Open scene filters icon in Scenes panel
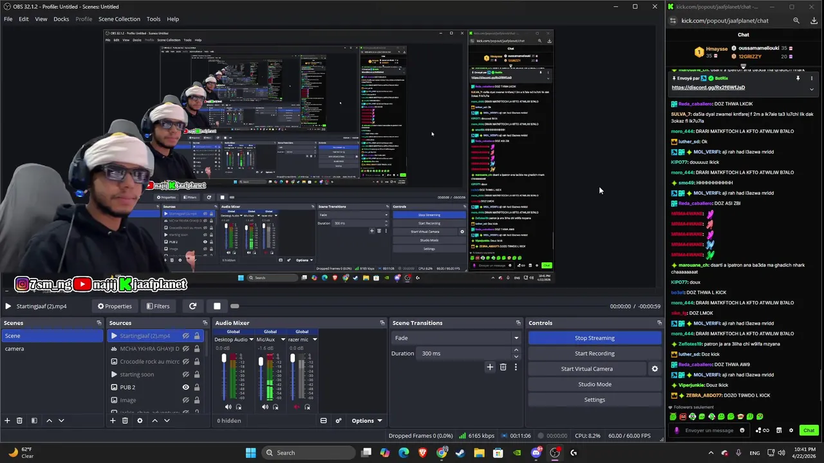 (34, 421)
